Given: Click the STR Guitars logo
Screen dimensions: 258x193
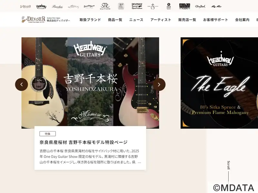Looking at the screenshot, I should (x=105, y=6).
